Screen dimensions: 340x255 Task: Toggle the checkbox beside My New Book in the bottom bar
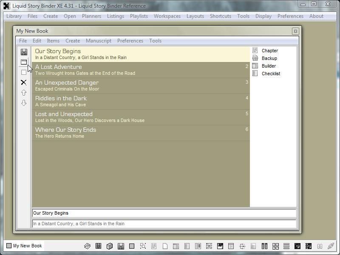pos(9,246)
